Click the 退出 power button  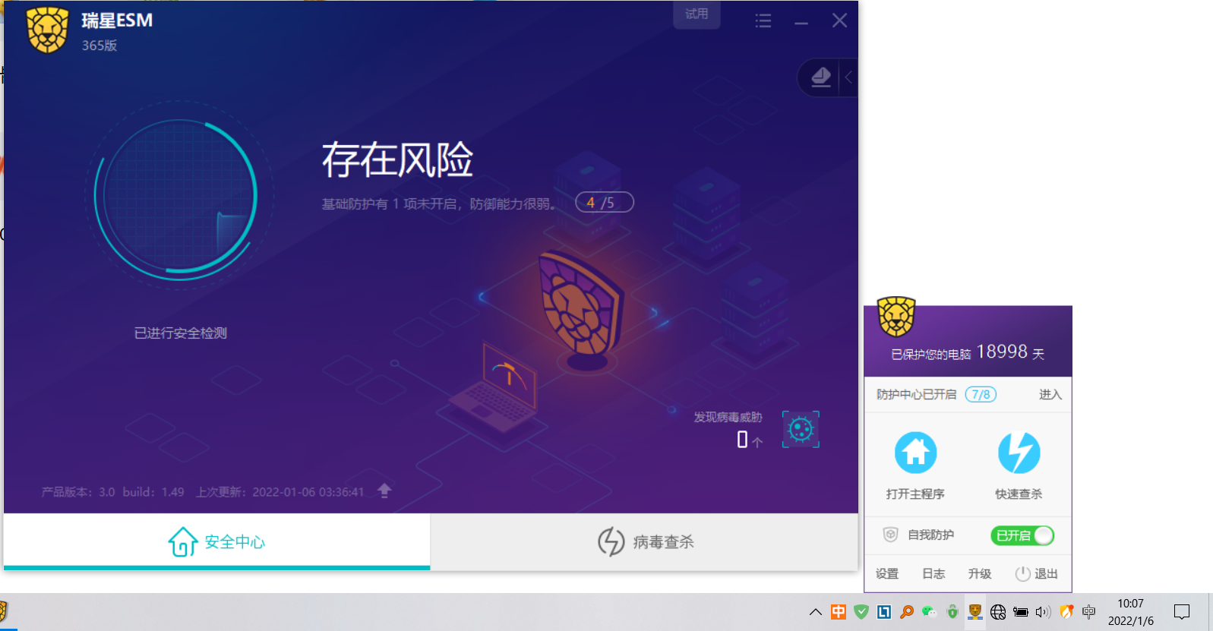coord(1037,574)
